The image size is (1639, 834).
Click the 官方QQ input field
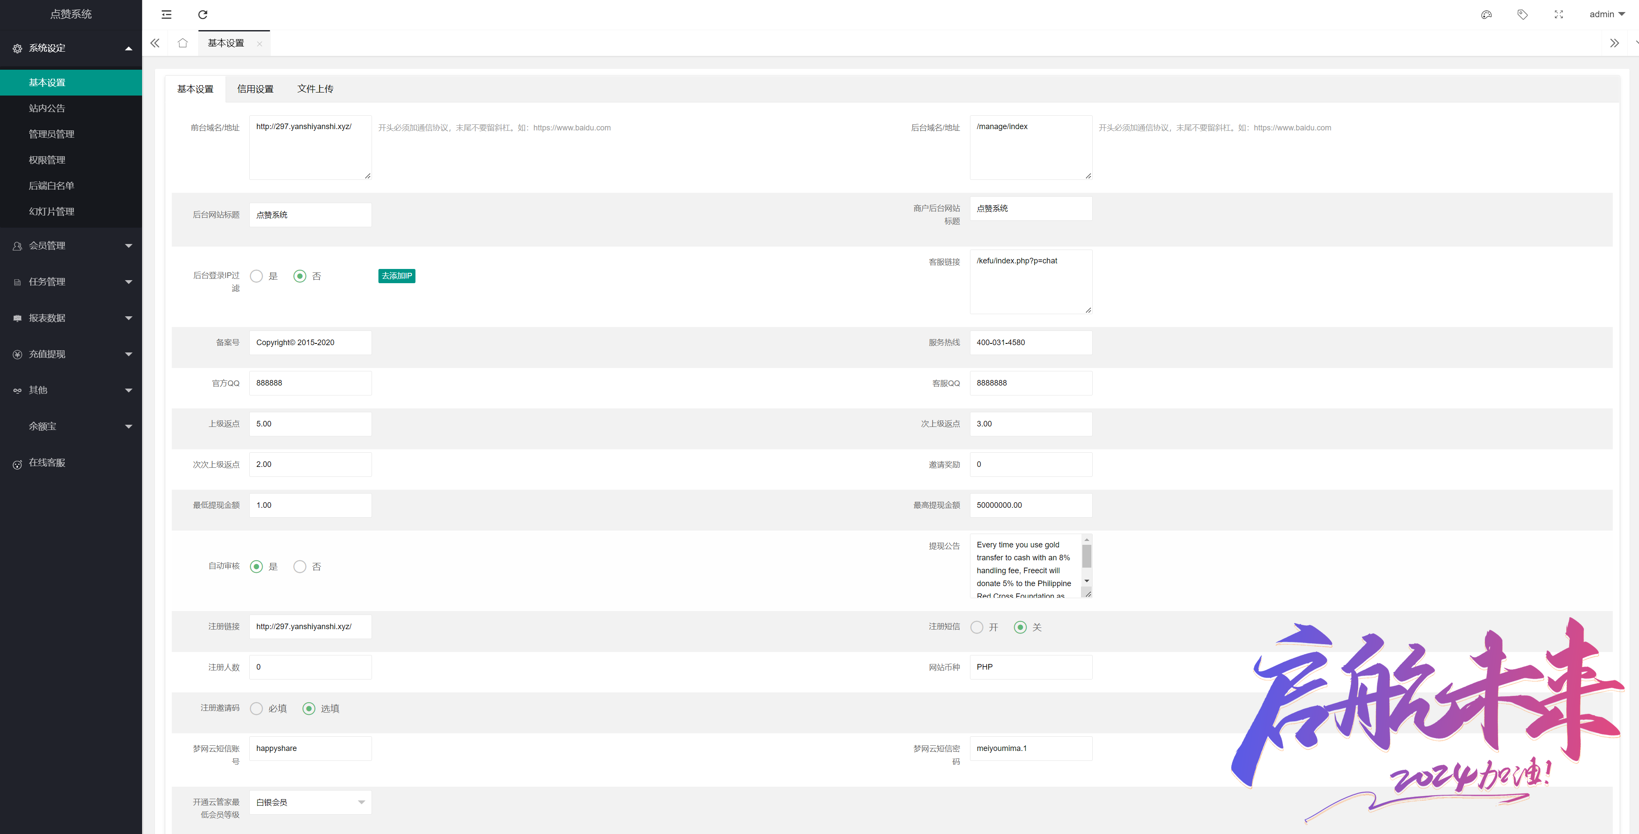[310, 383]
